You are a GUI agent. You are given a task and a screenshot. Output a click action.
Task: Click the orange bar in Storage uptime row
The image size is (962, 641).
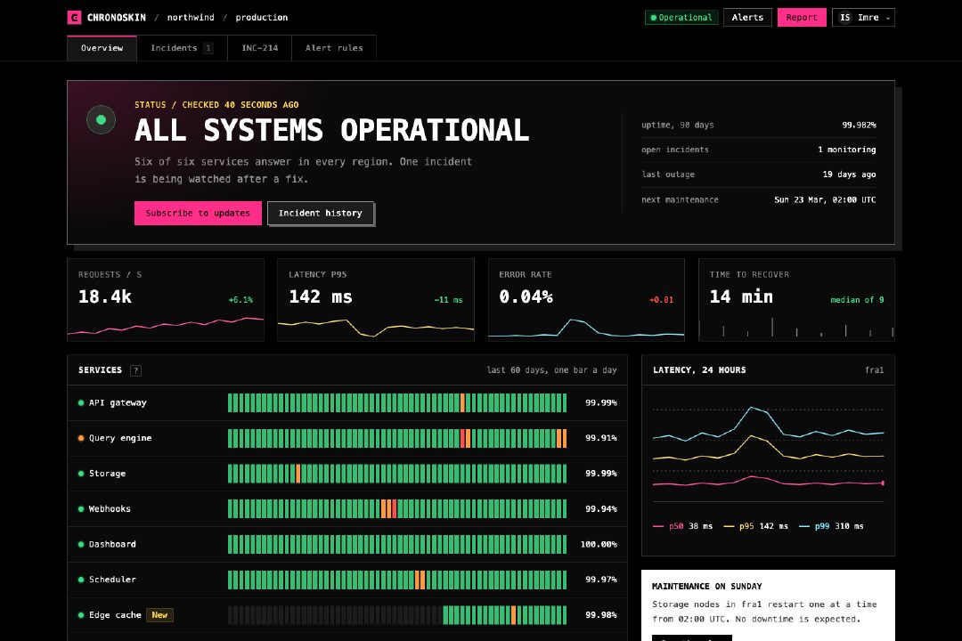click(x=298, y=474)
